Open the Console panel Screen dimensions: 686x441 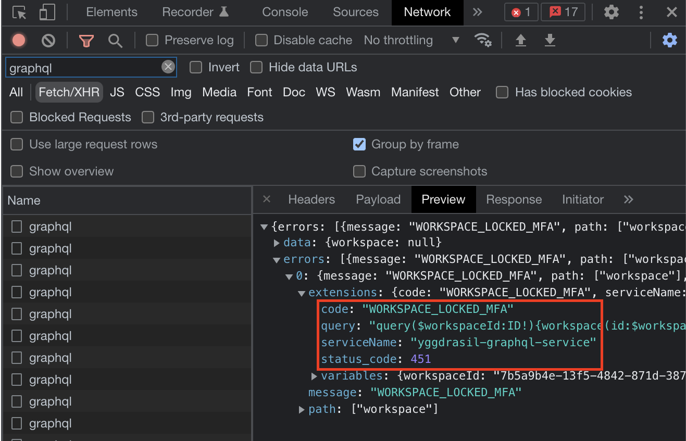tap(284, 12)
